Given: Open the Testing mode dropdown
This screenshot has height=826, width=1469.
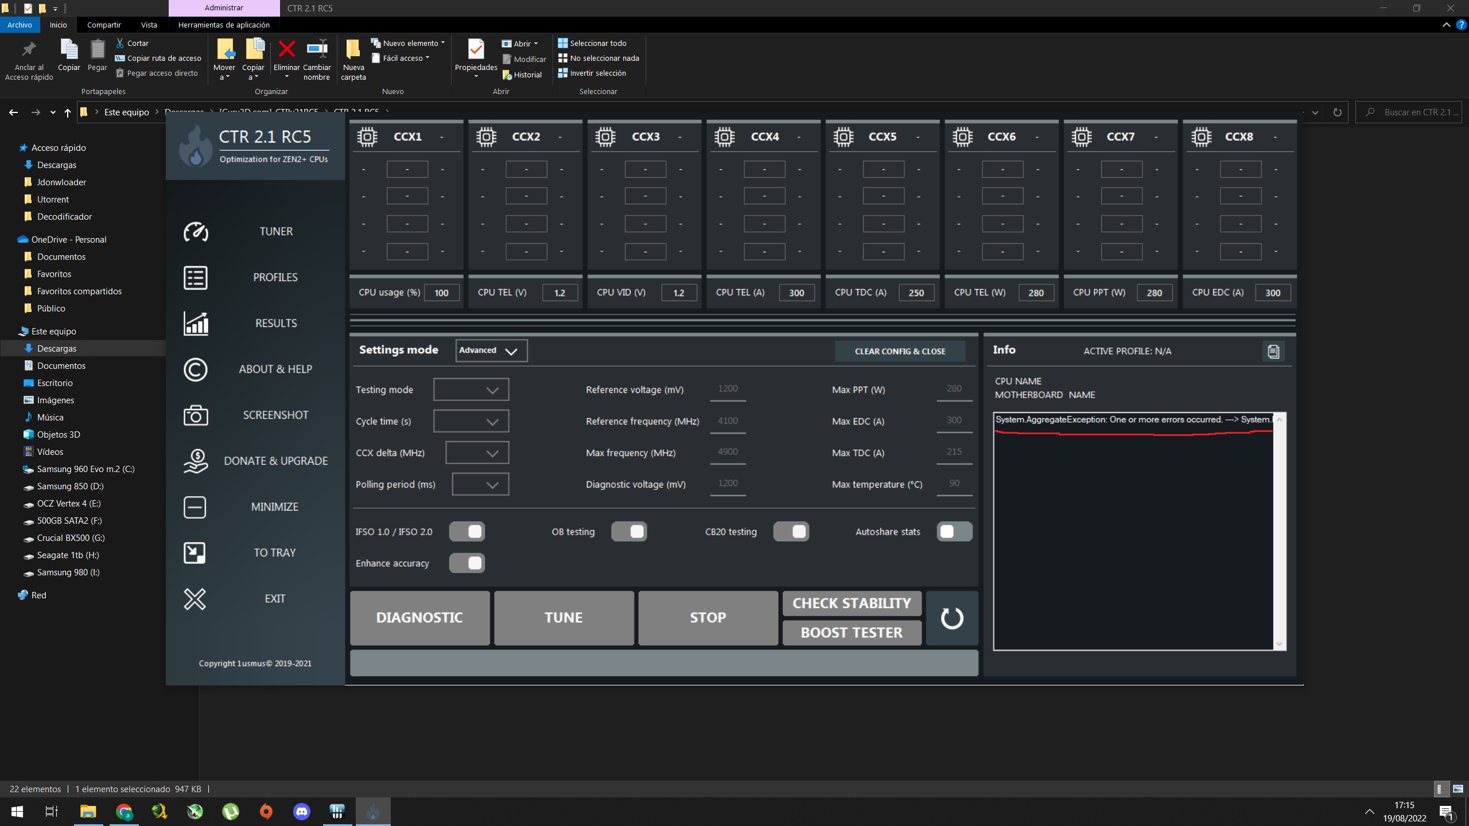Looking at the screenshot, I should 471,389.
